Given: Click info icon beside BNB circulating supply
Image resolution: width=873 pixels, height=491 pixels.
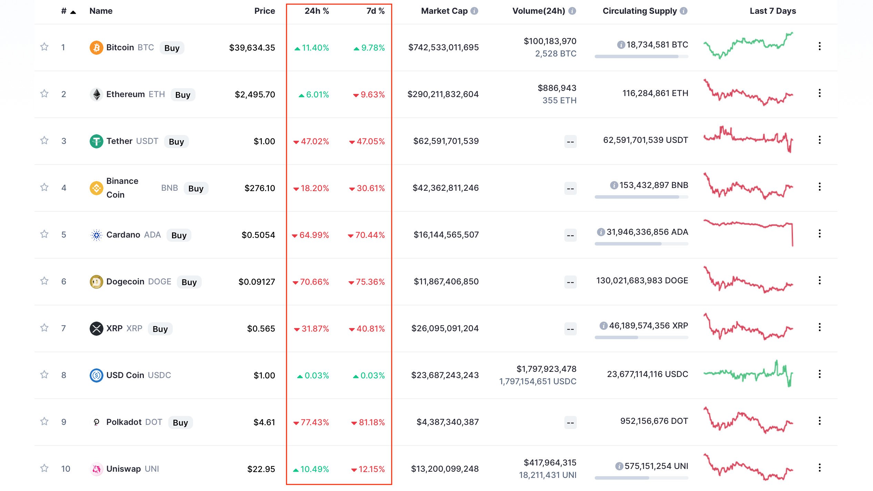Looking at the screenshot, I should pos(614,185).
